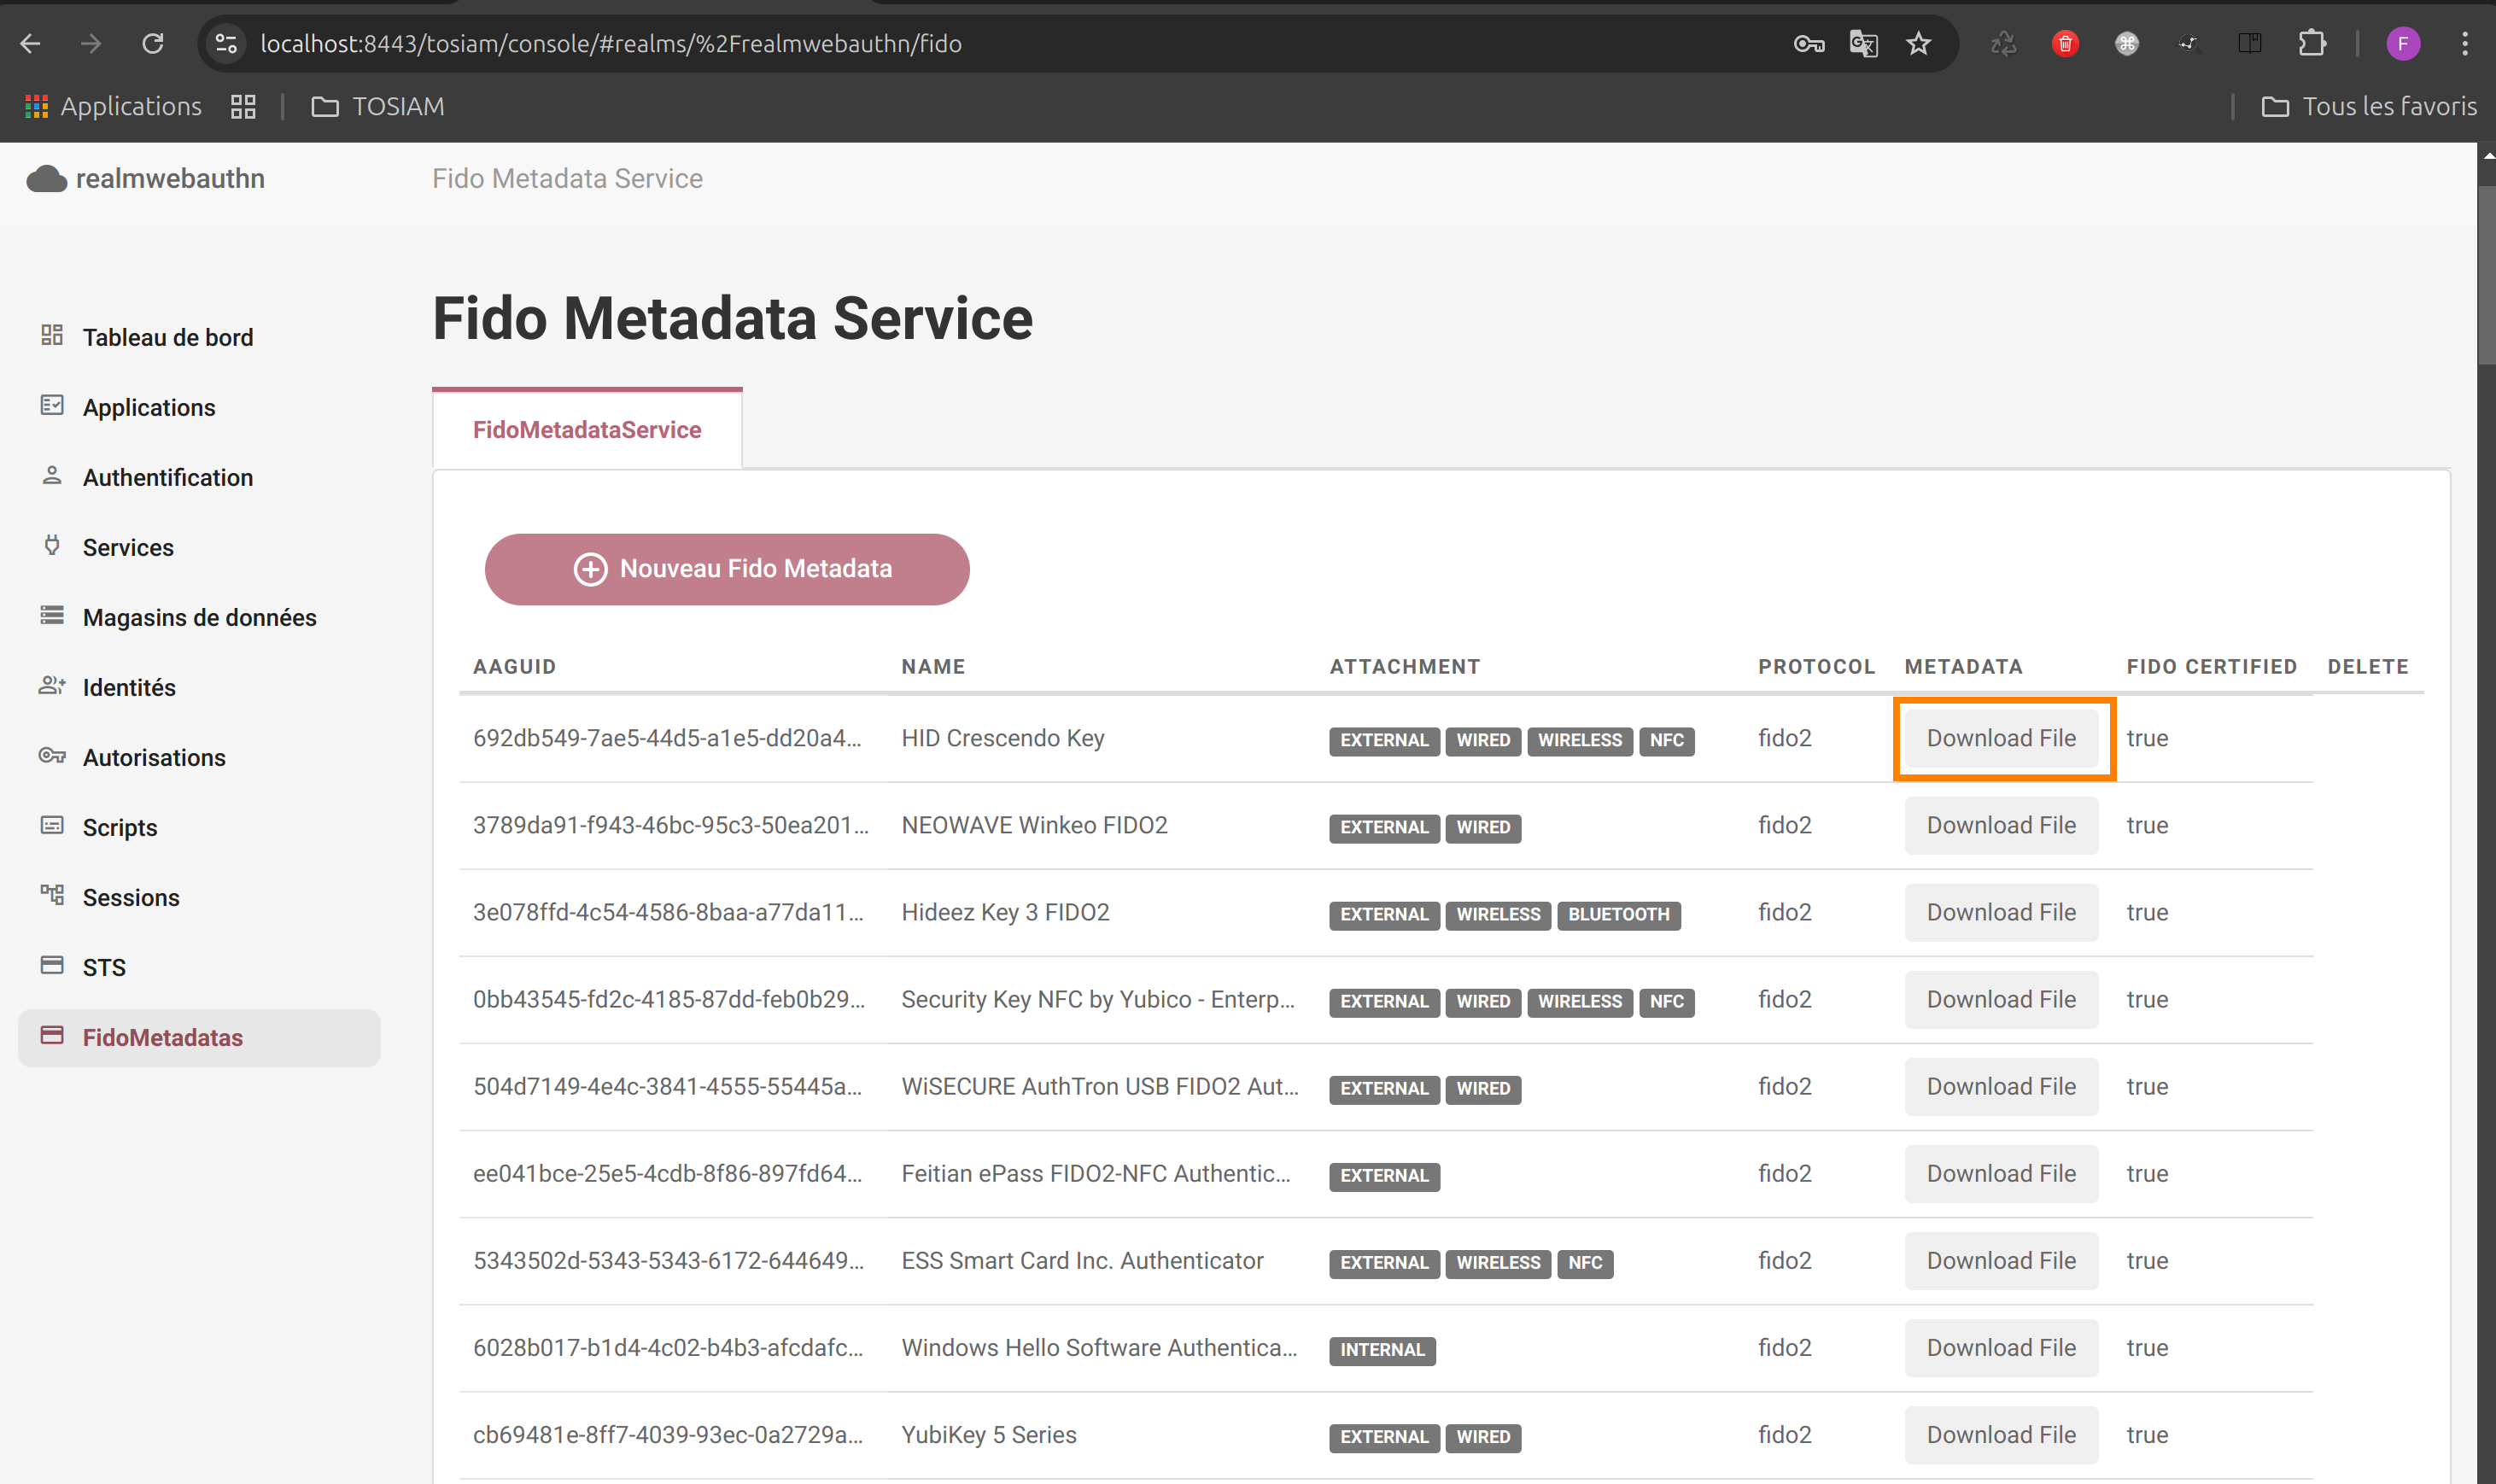The width and height of the screenshot is (2496, 1484).
Task: Go to Magasins de données
Action: point(200,617)
